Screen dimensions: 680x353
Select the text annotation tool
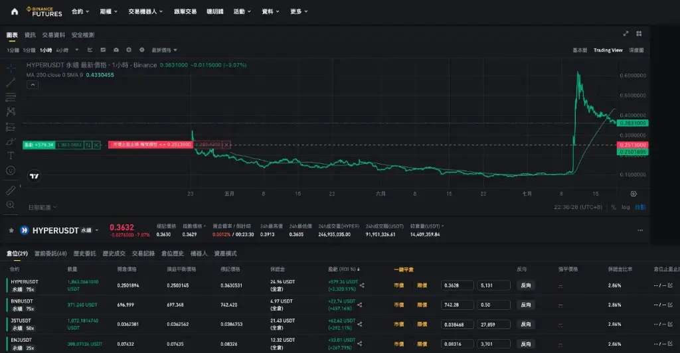tap(11, 155)
